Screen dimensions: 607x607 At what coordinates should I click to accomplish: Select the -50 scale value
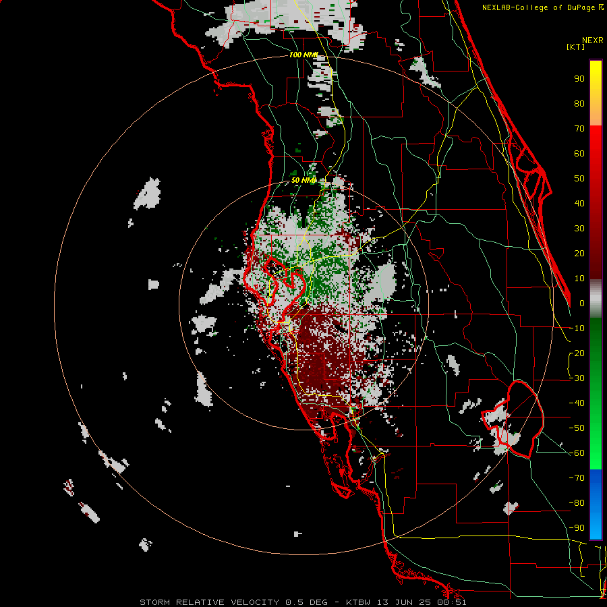[x=577, y=428]
